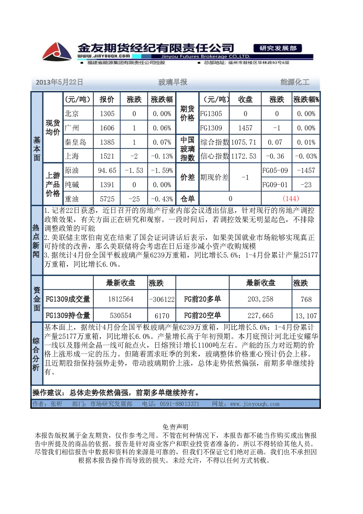Click the red (144) warehouse receipt value
Viewport: 363px width, 514px height.
click(291, 199)
